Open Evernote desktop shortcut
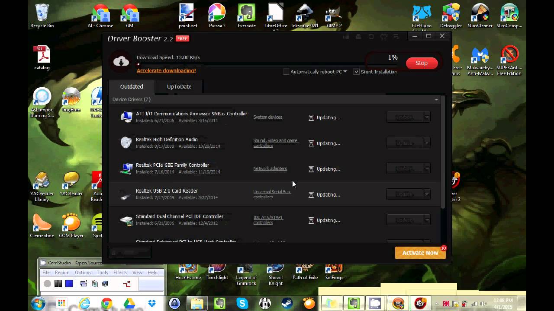This screenshot has height=311, width=554. tap(246, 16)
